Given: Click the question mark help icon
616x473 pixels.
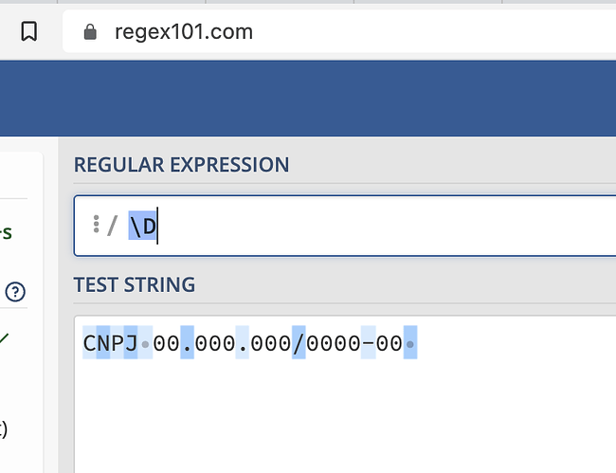Looking at the screenshot, I should (x=15, y=292).
